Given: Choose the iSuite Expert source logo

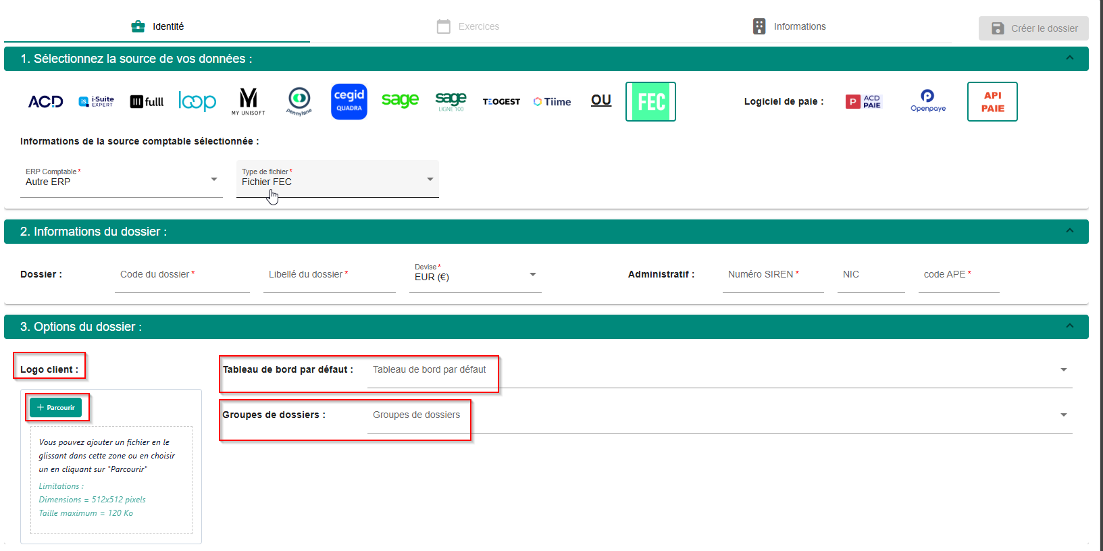Looking at the screenshot, I should (96, 102).
